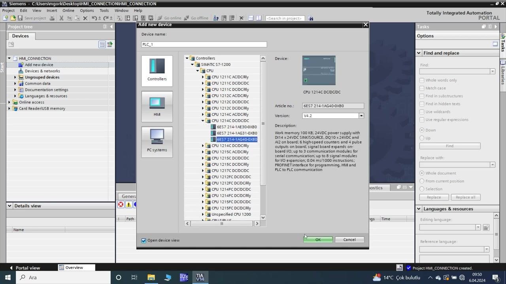Enable the Whole words only checkbox
The height and width of the screenshot is (284, 506).
422,80
